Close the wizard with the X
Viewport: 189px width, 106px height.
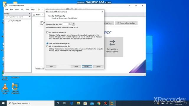(102, 12)
